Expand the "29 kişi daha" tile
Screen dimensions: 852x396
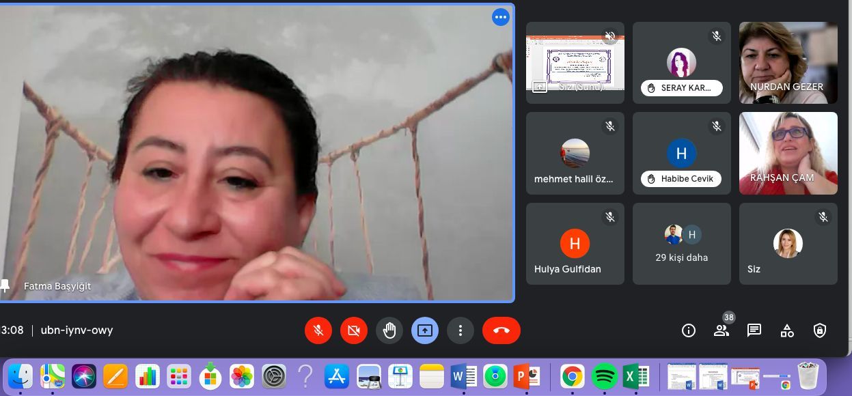click(x=681, y=244)
